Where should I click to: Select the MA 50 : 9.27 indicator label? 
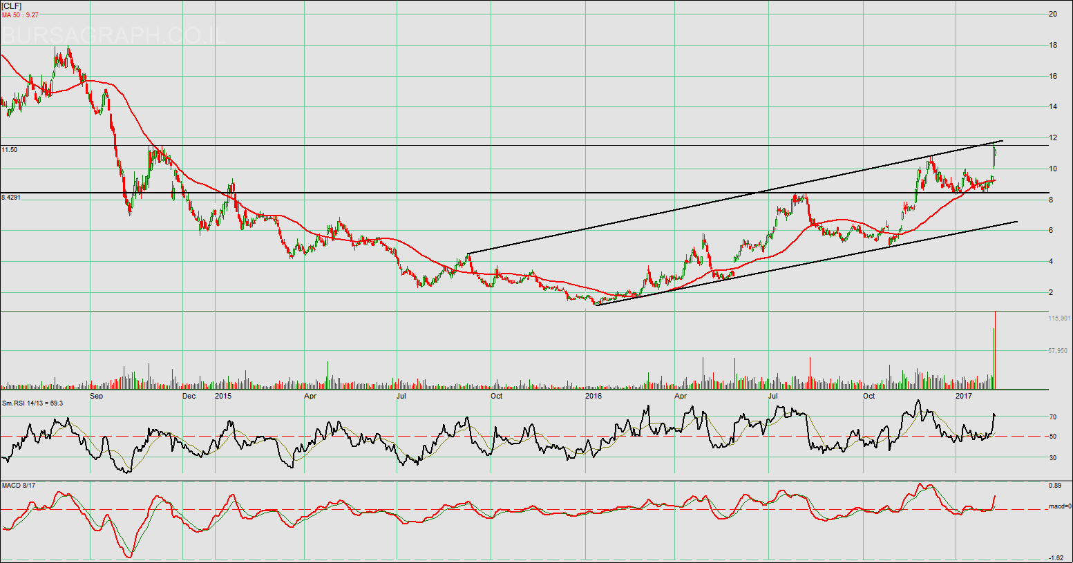[20, 15]
